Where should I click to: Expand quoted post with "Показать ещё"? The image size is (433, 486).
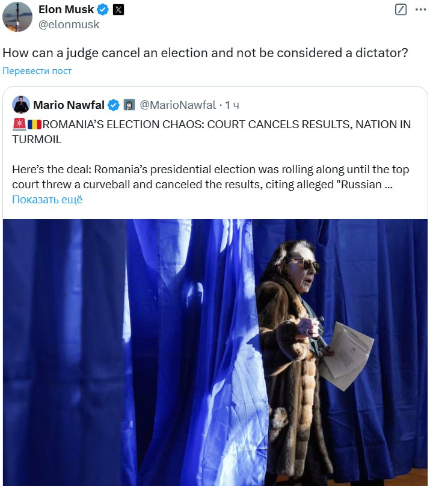[47, 200]
